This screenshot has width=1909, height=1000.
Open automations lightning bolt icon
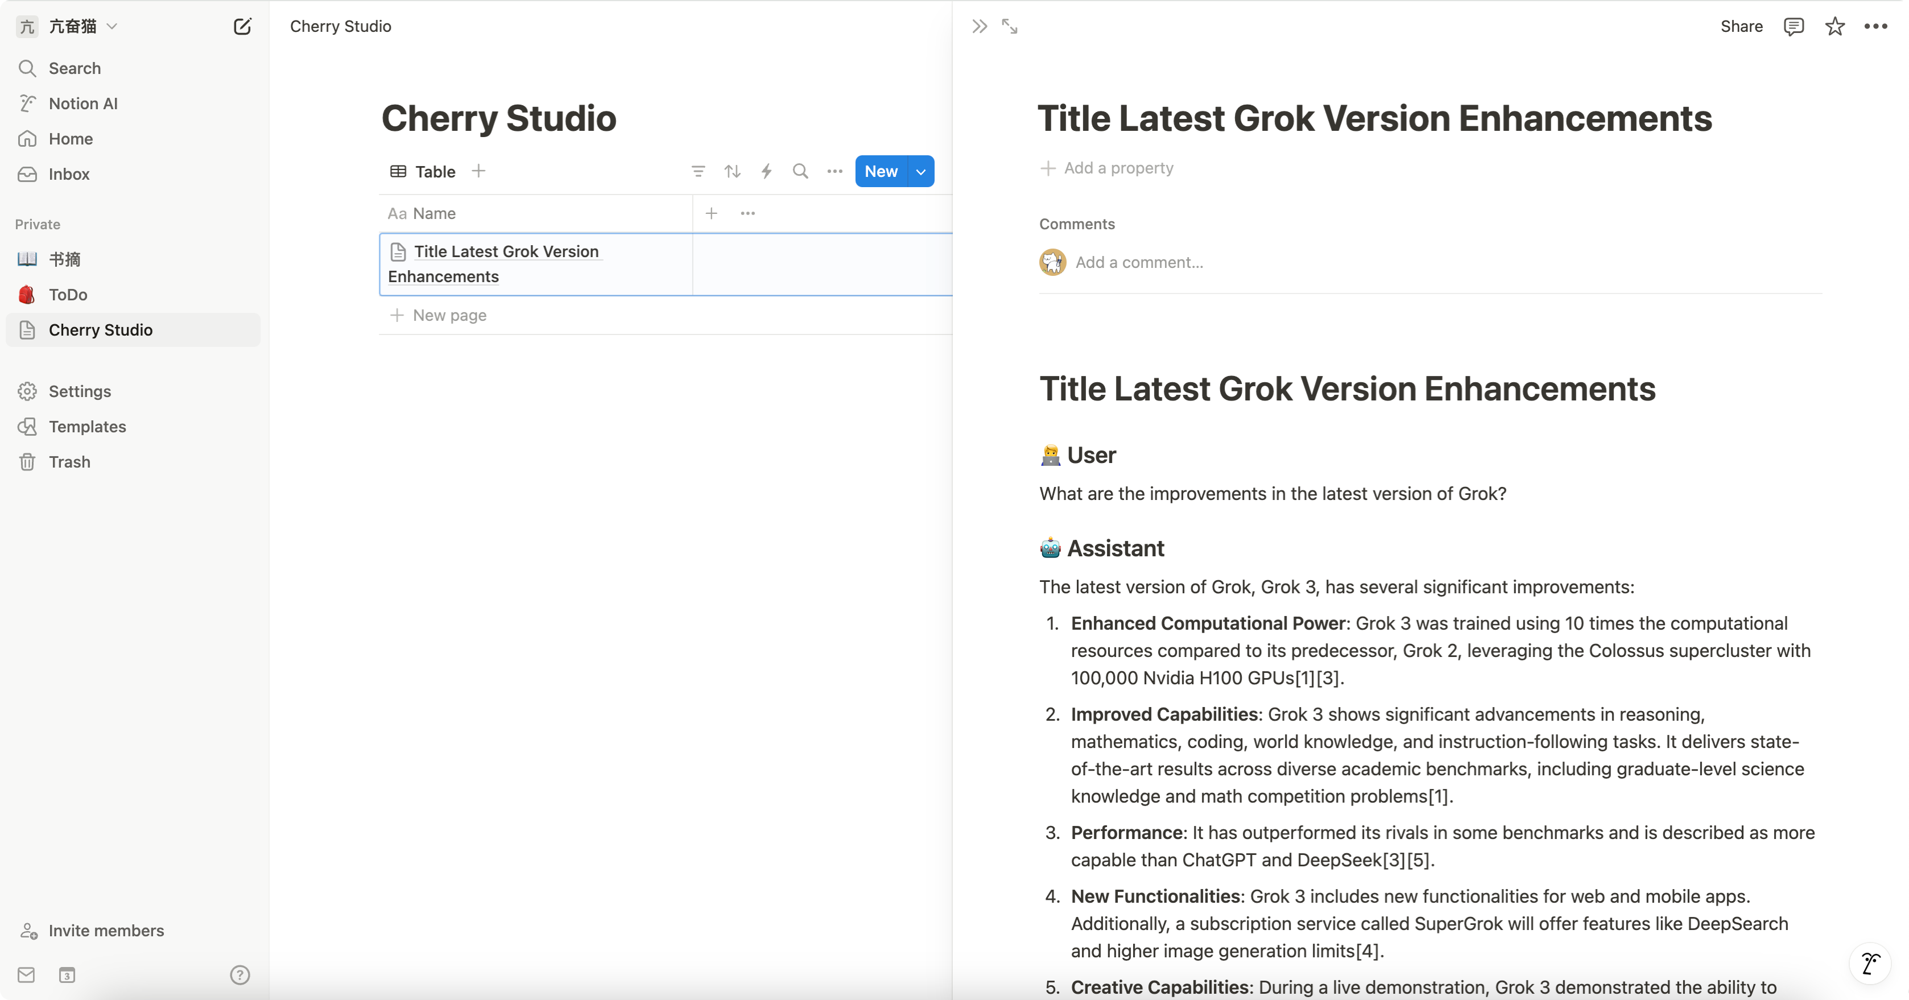766,171
